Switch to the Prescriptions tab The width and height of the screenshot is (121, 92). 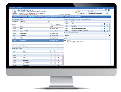[56, 17]
